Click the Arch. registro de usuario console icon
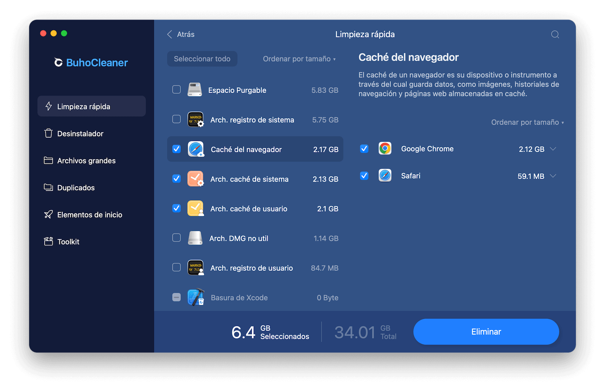This screenshot has height=391, width=605. coord(195,267)
